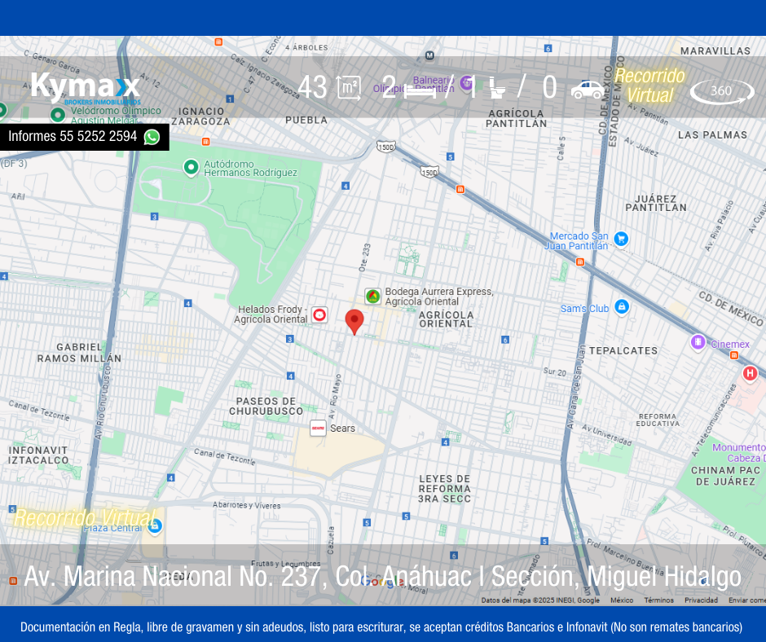Open the yellow Recorrido Virtual link beside 360
766x642 pixels.
tap(649, 86)
